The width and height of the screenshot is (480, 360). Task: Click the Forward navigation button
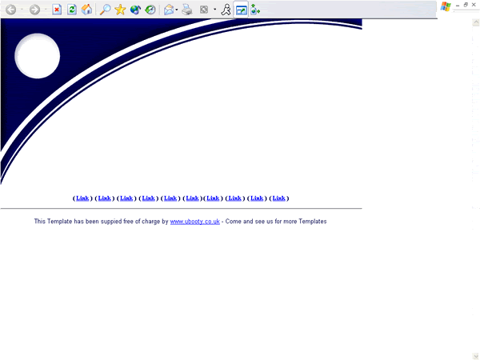click(x=34, y=10)
